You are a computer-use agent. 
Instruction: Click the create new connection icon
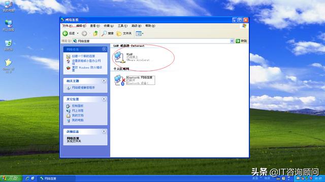click(x=69, y=56)
